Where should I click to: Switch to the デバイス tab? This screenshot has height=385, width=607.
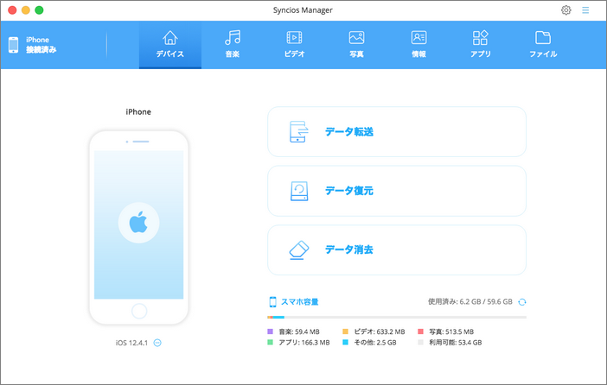[169, 45]
